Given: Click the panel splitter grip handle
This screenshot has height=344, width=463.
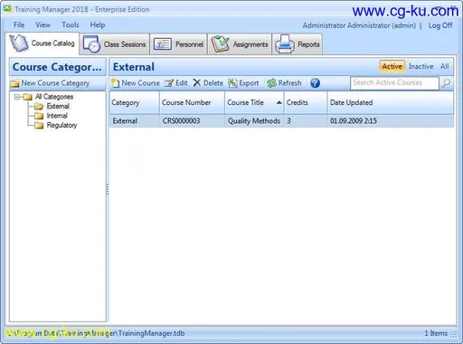Looking at the screenshot, I should point(108,189).
